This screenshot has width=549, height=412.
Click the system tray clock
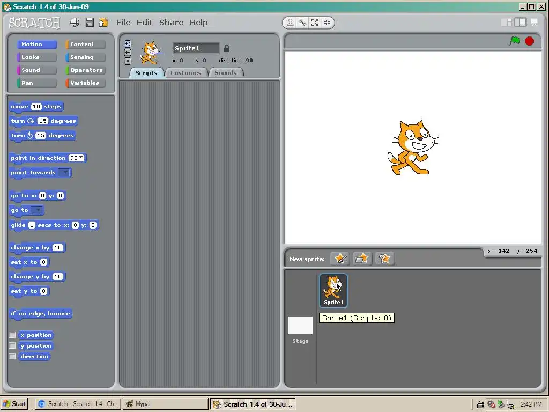[531, 404]
